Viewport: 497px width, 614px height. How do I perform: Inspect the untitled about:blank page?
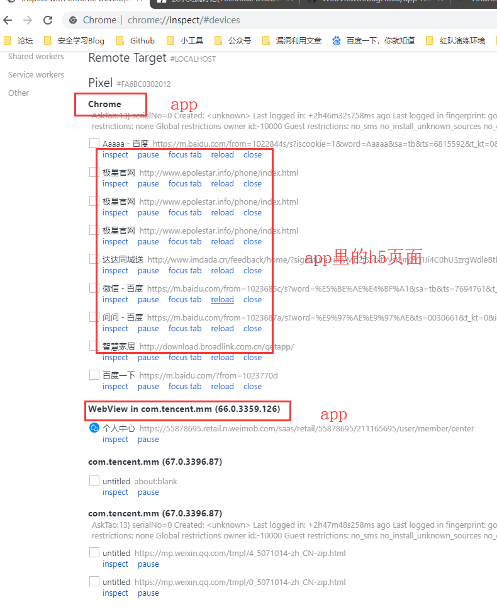click(x=115, y=492)
